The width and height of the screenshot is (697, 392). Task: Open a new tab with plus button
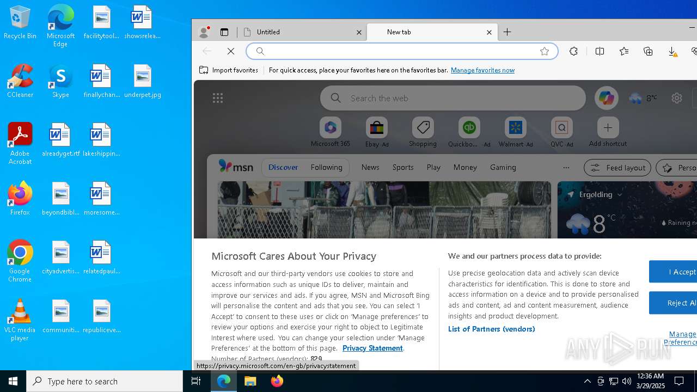(x=507, y=32)
